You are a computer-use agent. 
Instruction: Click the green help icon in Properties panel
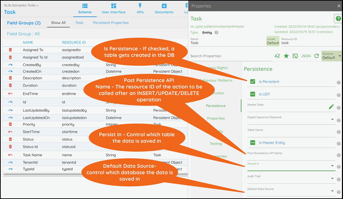[337, 19]
